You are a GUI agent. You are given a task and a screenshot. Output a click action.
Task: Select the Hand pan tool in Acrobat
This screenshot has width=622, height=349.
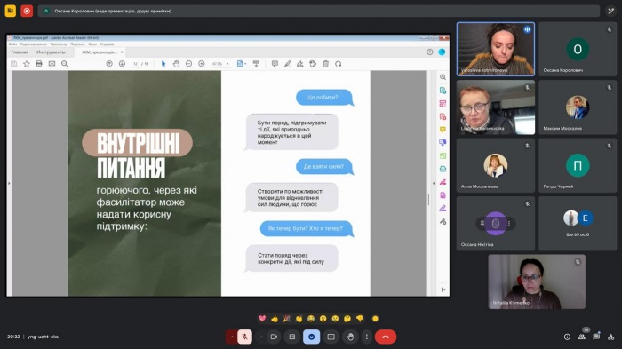176,63
